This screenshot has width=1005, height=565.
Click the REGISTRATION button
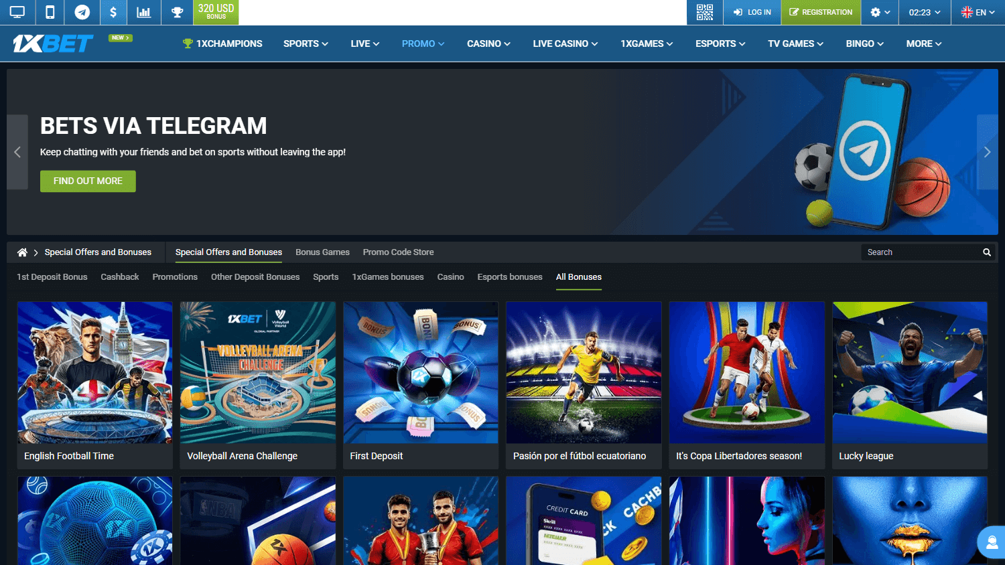(821, 12)
